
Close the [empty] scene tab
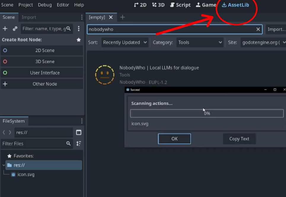(x=111, y=17)
